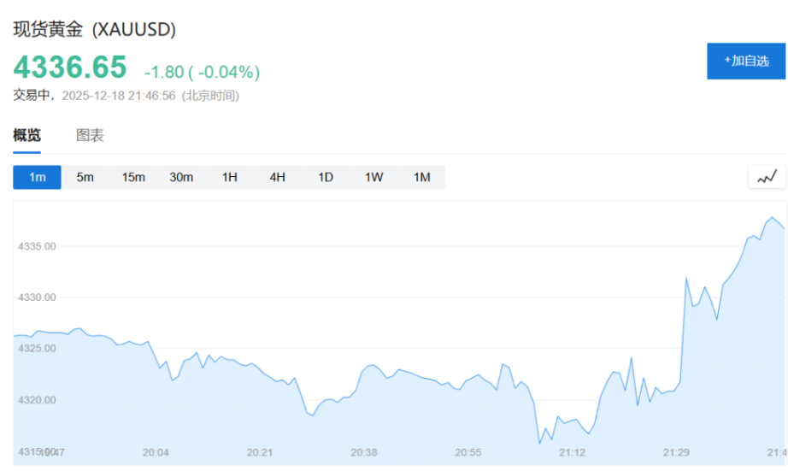Switch to the 概览 overview tab
This screenshot has height=471, width=788.
26,135
